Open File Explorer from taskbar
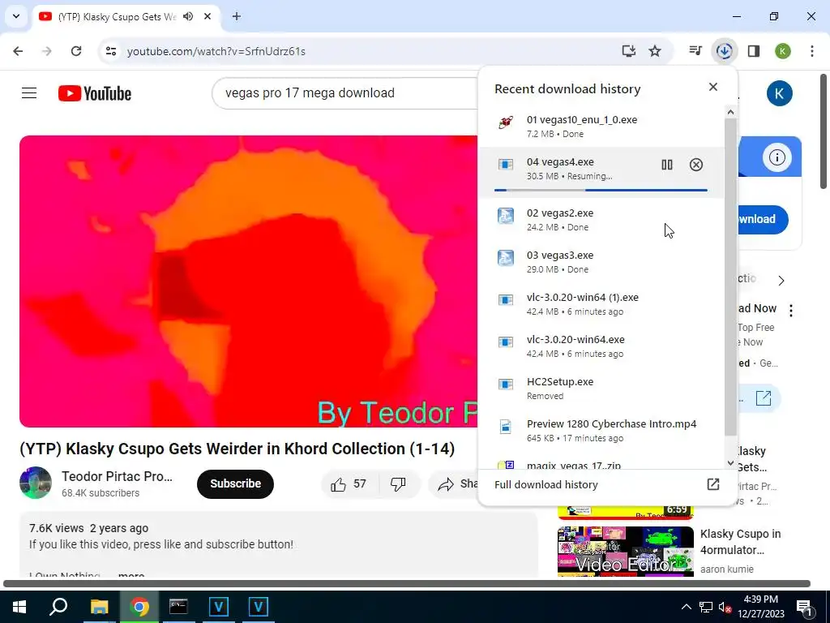830x623 pixels. pyautogui.click(x=99, y=607)
